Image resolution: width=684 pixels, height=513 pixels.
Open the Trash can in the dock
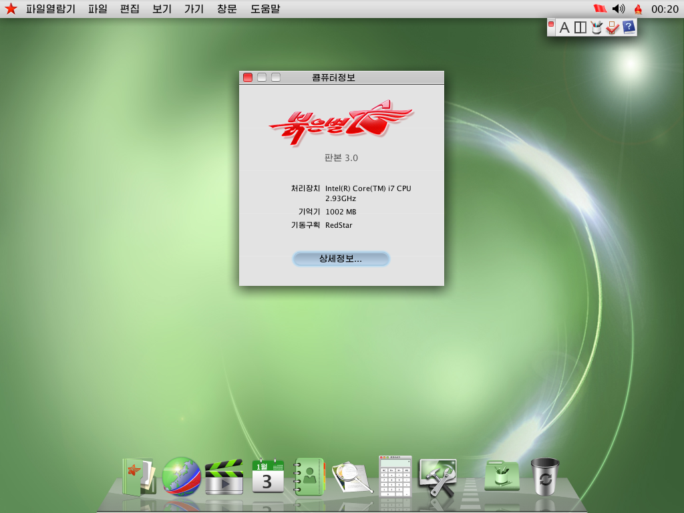(x=546, y=476)
